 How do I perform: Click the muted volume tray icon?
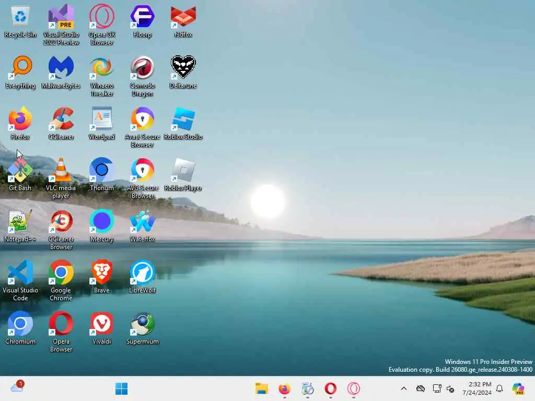coord(450,389)
